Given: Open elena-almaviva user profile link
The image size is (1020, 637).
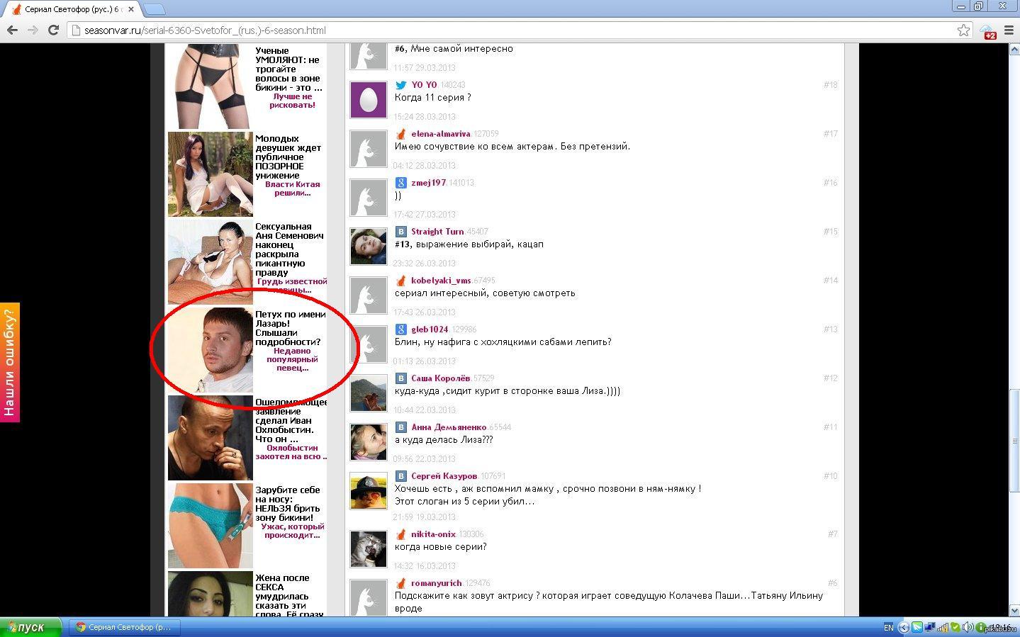Looking at the screenshot, I should click(440, 134).
